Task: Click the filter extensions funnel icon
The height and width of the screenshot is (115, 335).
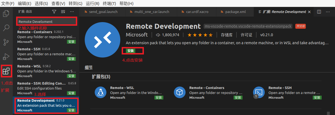Action: click(x=54, y=12)
